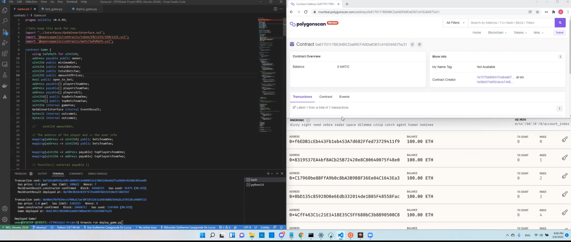
Task: Maximize the terminal panel size
Action: click(x=277, y=173)
